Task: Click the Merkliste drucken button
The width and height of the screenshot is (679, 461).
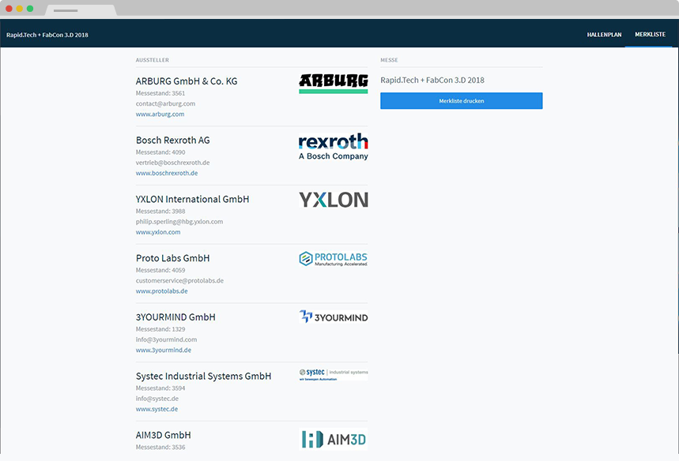Action: (461, 101)
